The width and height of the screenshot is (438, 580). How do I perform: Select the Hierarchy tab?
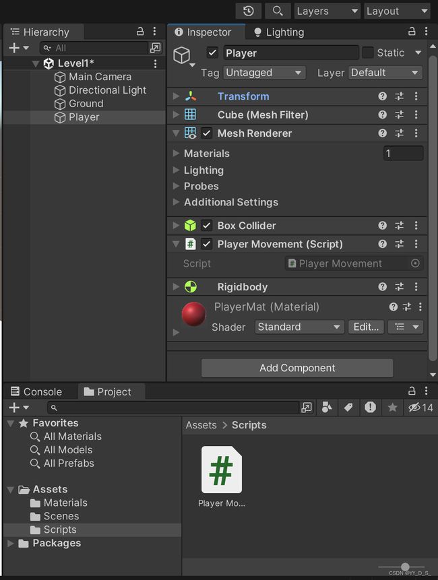point(44,32)
